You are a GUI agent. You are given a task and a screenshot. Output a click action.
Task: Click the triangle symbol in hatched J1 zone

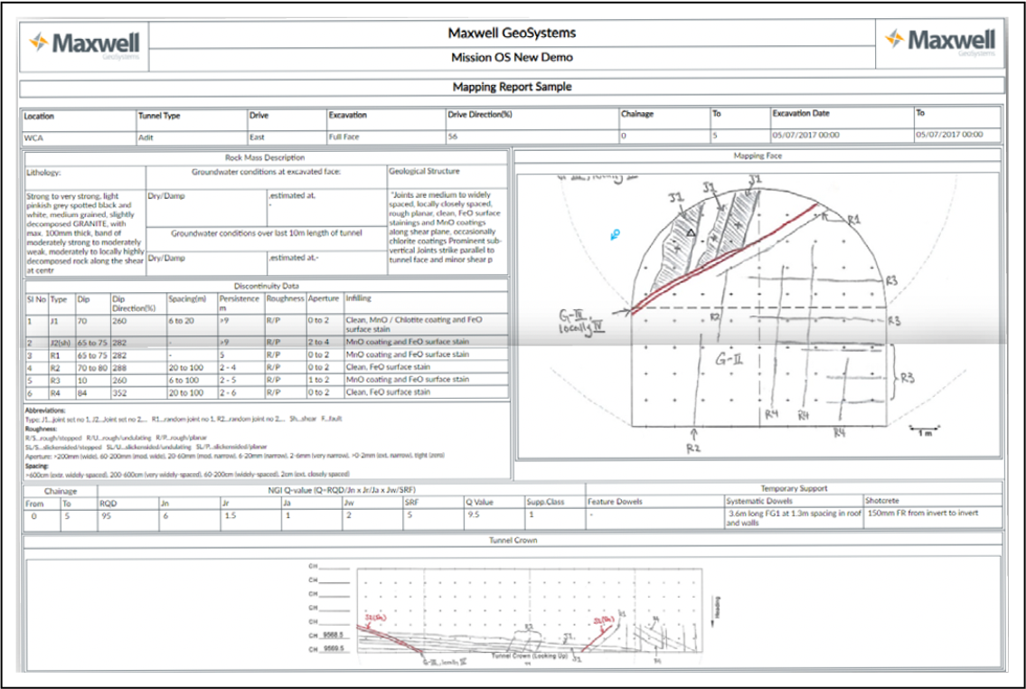(691, 232)
